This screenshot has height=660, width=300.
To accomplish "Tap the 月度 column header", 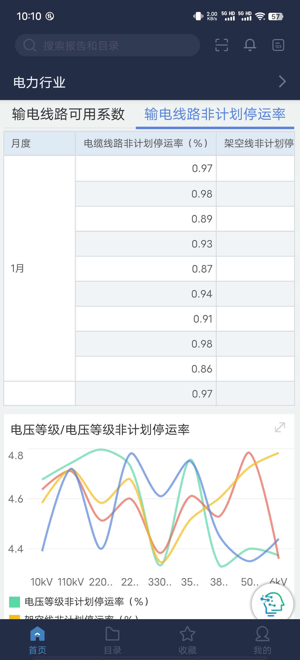I will pos(39,143).
